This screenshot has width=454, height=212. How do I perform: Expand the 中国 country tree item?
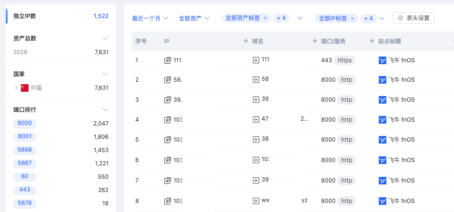click(16, 88)
